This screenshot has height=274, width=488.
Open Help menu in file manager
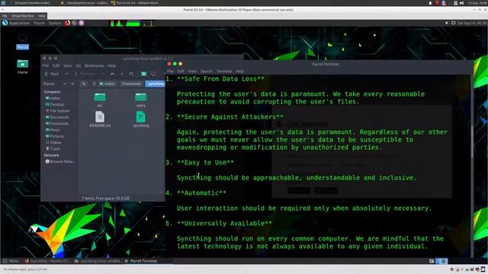click(x=112, y=66)
